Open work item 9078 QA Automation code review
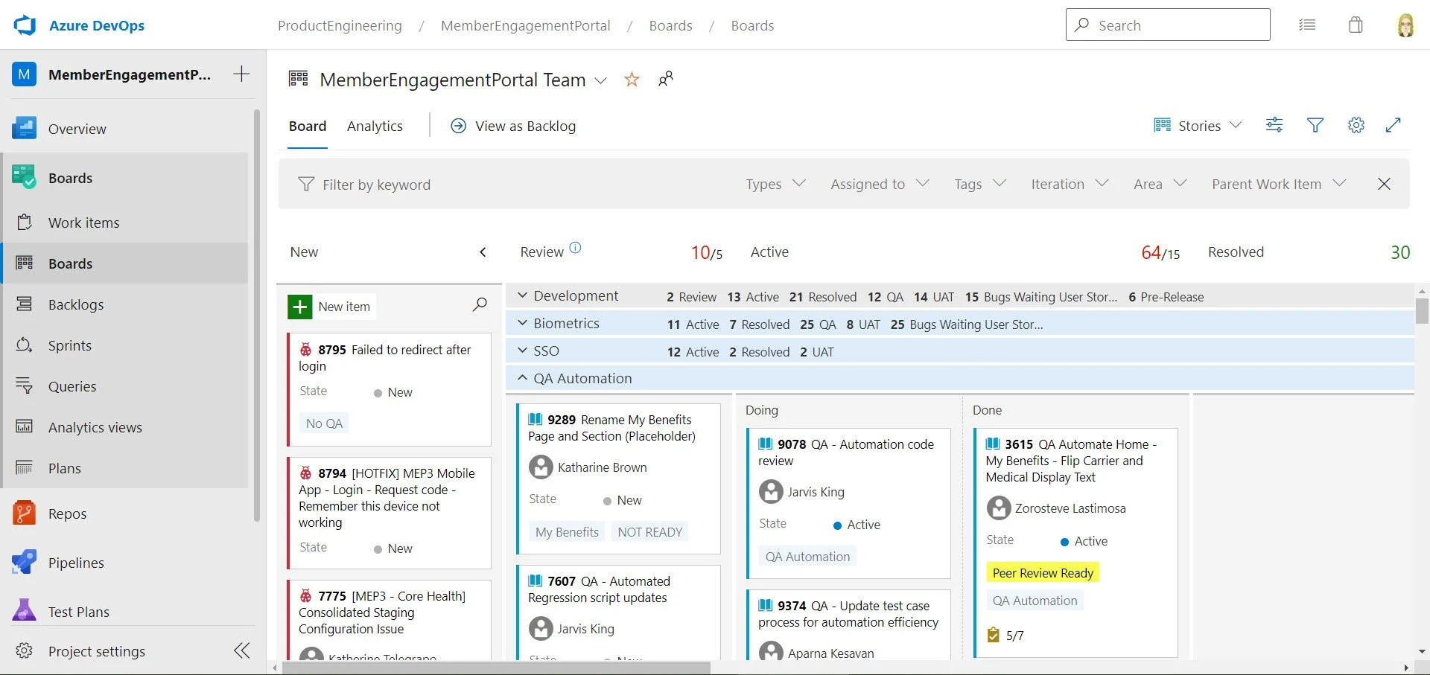 tap(846, 452)
